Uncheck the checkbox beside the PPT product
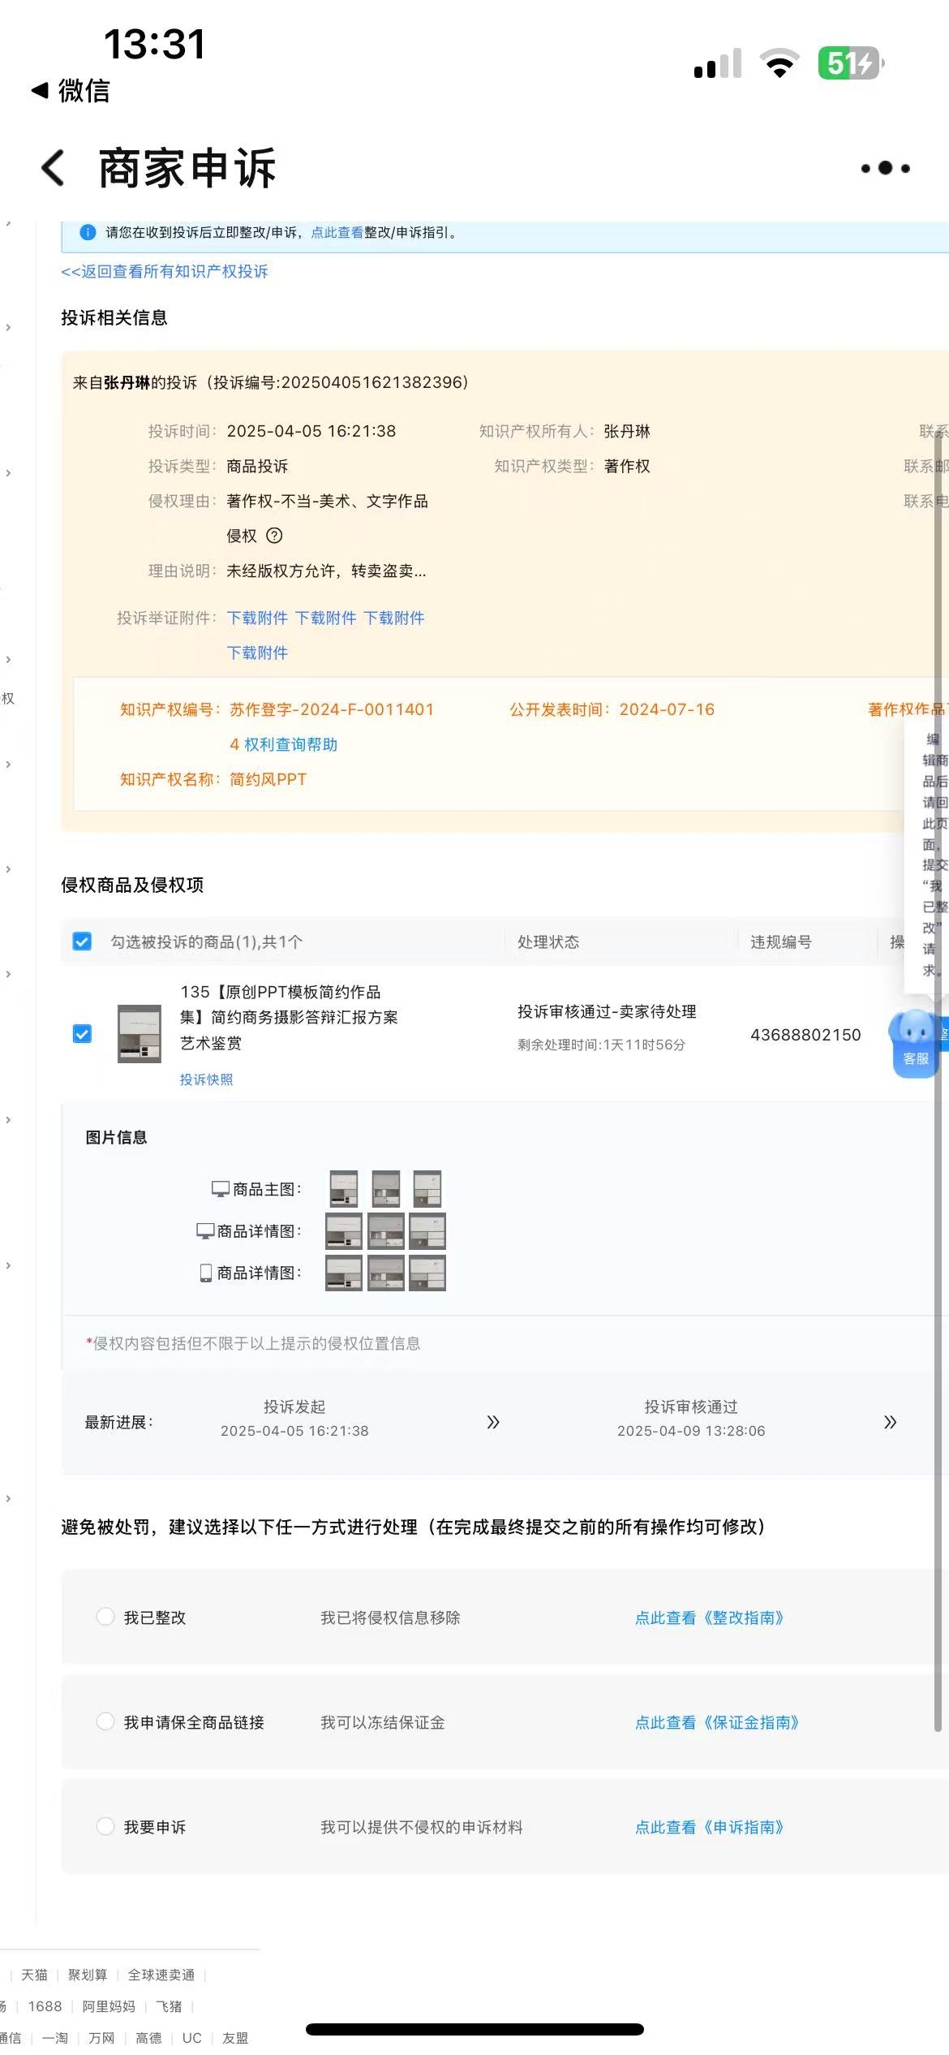The height and width of the screenshot is (2055, 949). (x=82, y=1034)
